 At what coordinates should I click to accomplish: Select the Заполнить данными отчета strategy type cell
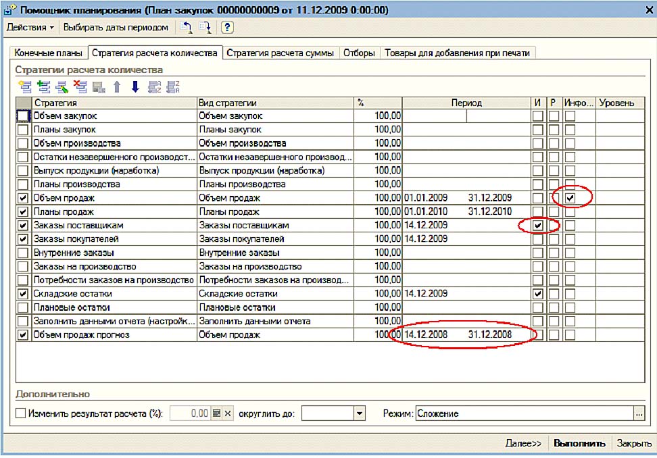coord(275,321)
